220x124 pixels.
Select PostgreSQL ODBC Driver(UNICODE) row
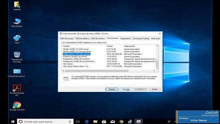109,61
